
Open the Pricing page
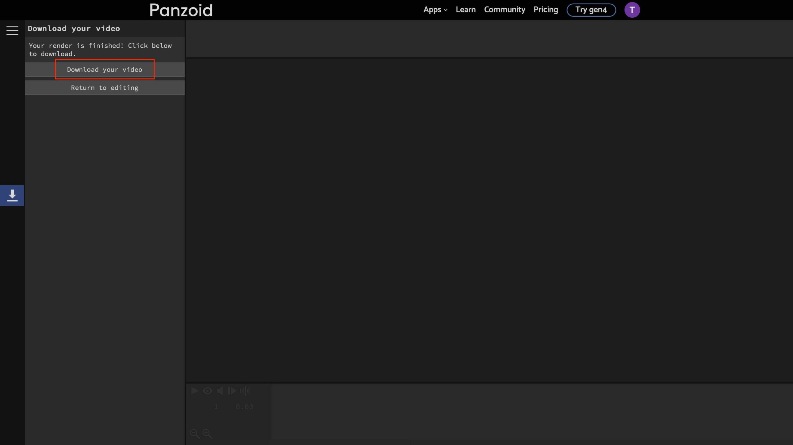click(x=545, y=10)
